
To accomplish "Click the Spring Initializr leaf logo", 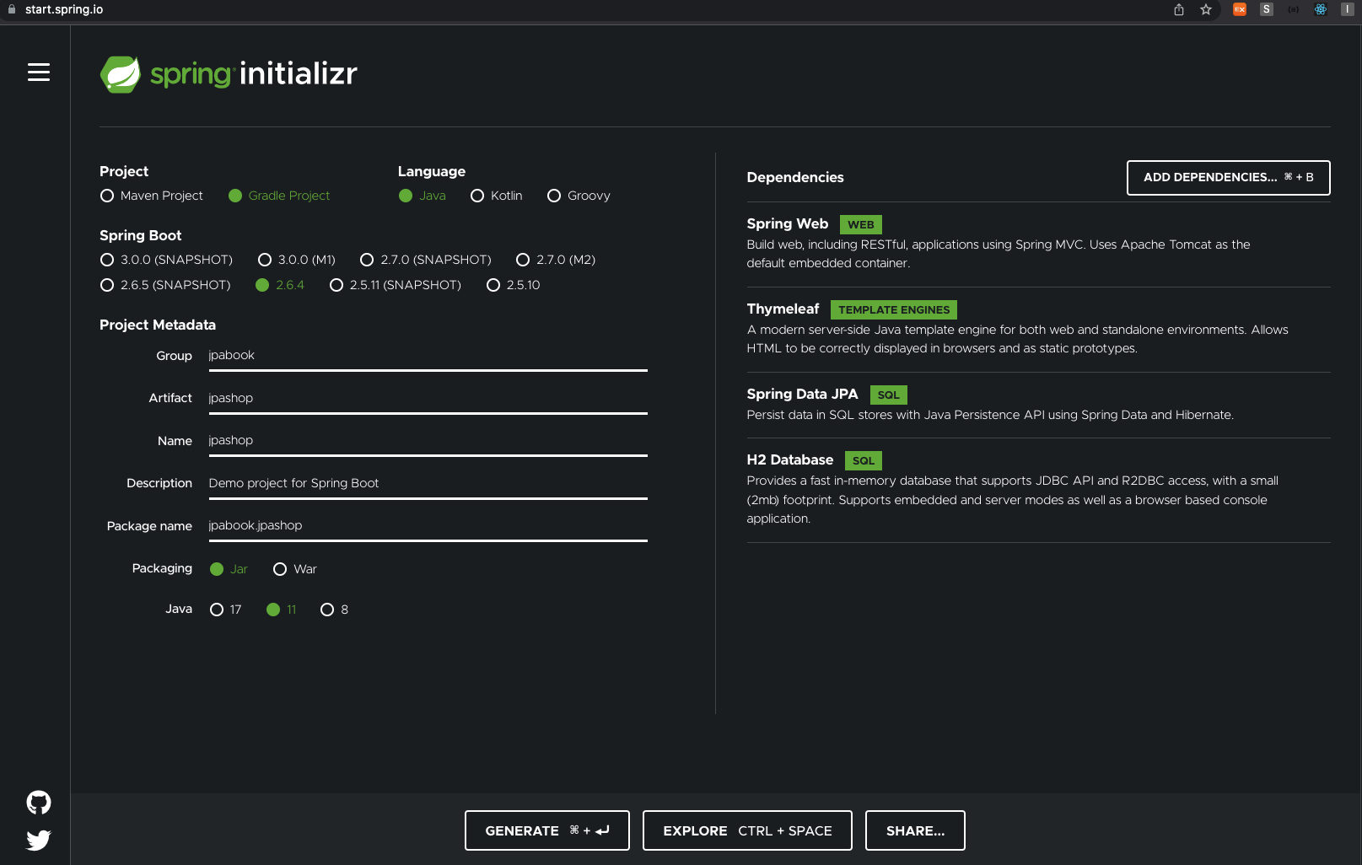I will coord(121,74).
